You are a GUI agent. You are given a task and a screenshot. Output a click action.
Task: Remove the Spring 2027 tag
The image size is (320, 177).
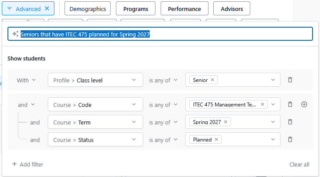pos(226,122)
